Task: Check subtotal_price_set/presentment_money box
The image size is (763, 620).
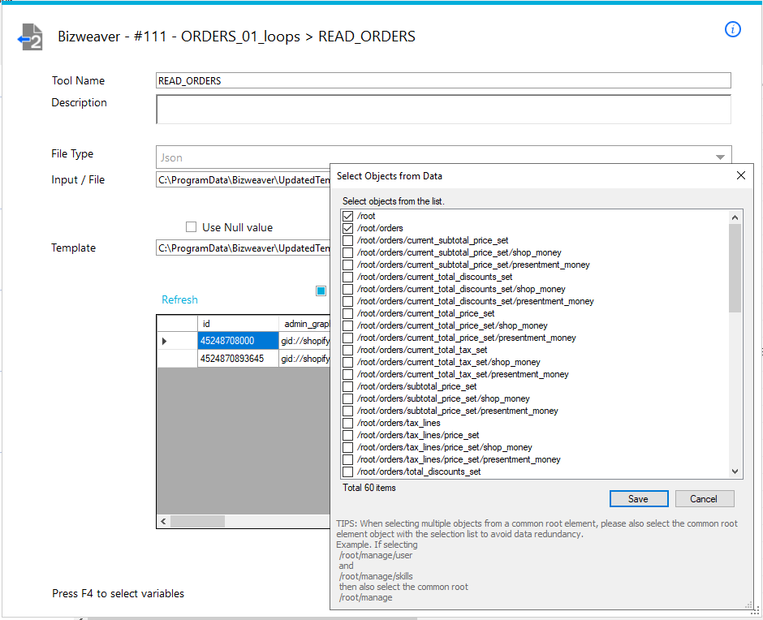Action: point(347,411)
